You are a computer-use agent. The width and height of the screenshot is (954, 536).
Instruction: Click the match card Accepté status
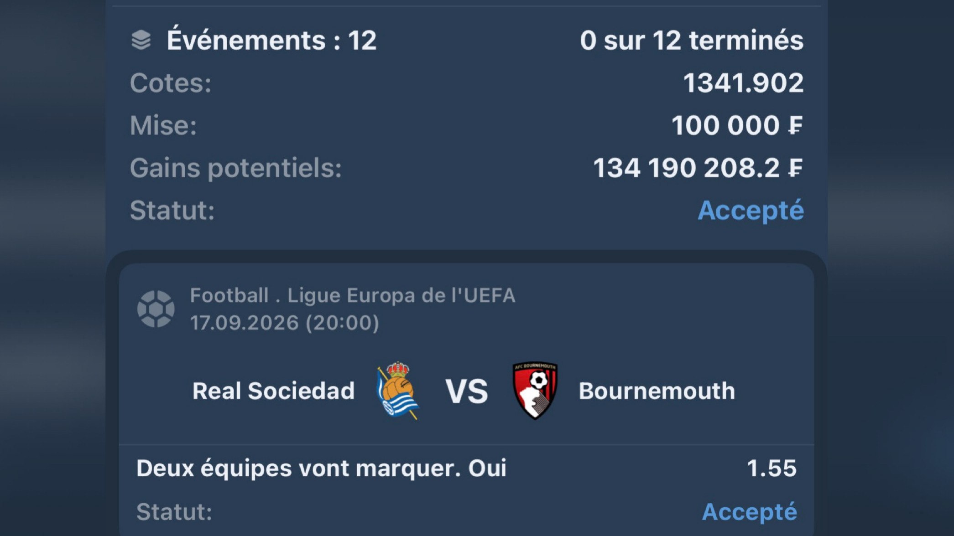[750, 512]
